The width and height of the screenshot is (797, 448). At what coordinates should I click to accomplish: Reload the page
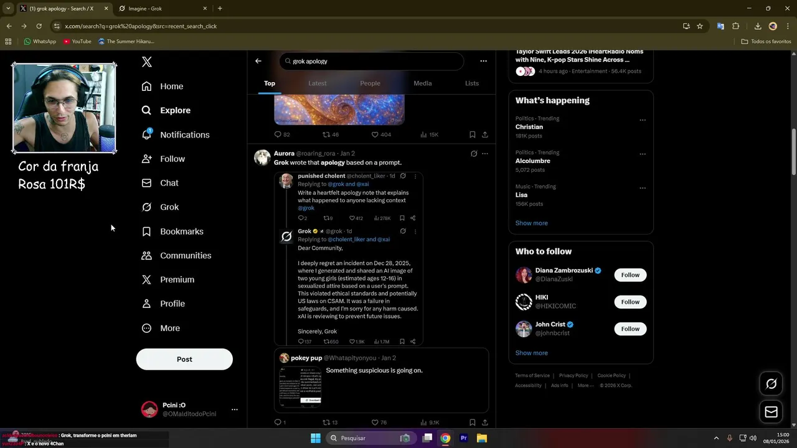pos(39,26)
